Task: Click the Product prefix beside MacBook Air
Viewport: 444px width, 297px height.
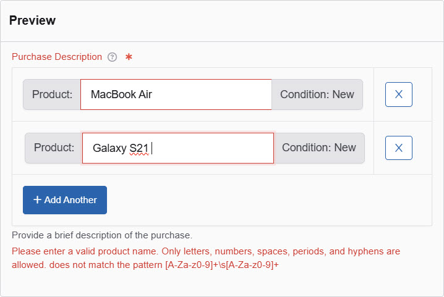Action: (52, 94)
